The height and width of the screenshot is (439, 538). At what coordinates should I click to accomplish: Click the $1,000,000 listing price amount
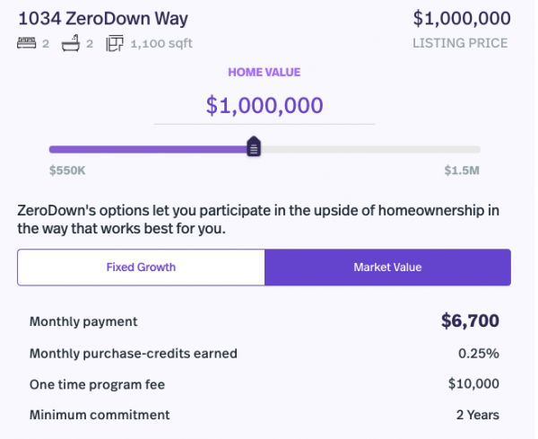coord(462,18)
